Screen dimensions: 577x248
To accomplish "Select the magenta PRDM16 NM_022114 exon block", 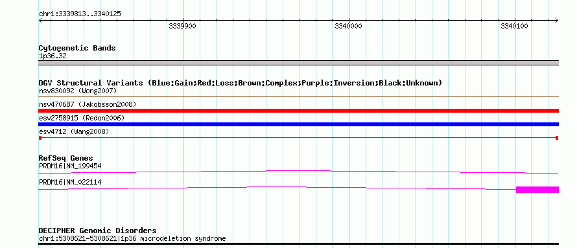I will [537, 190].
